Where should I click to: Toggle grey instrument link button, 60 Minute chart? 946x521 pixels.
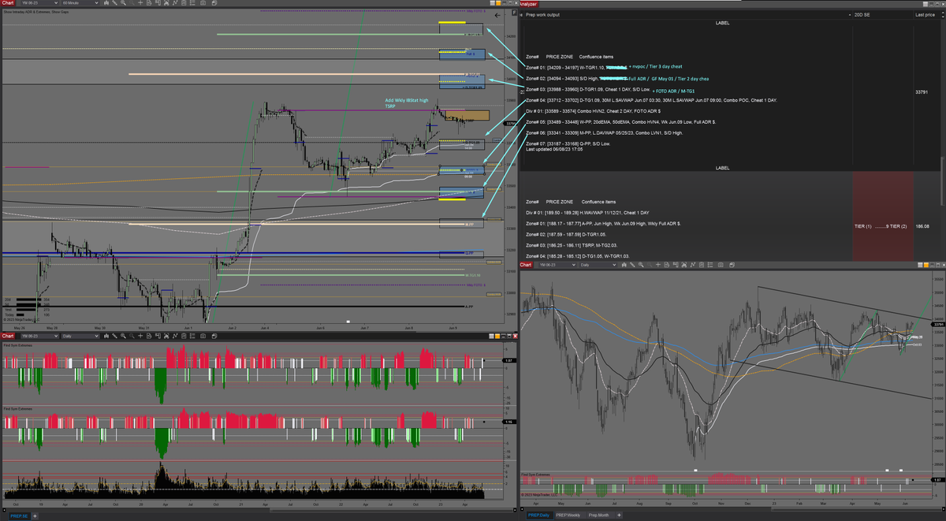point(493,3)
